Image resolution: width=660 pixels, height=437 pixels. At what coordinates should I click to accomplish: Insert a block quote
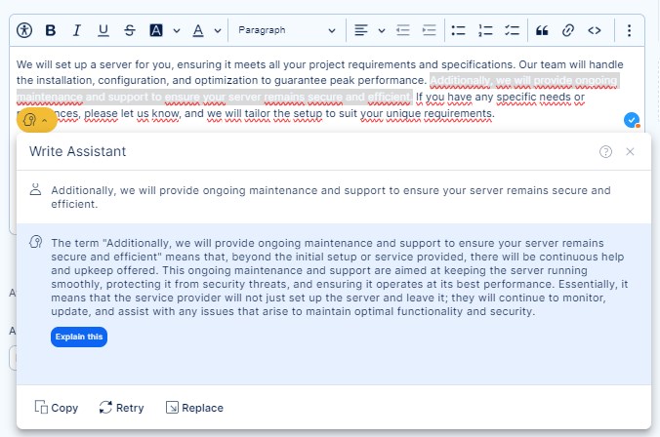pyautogui.click(x=543, y=30)
